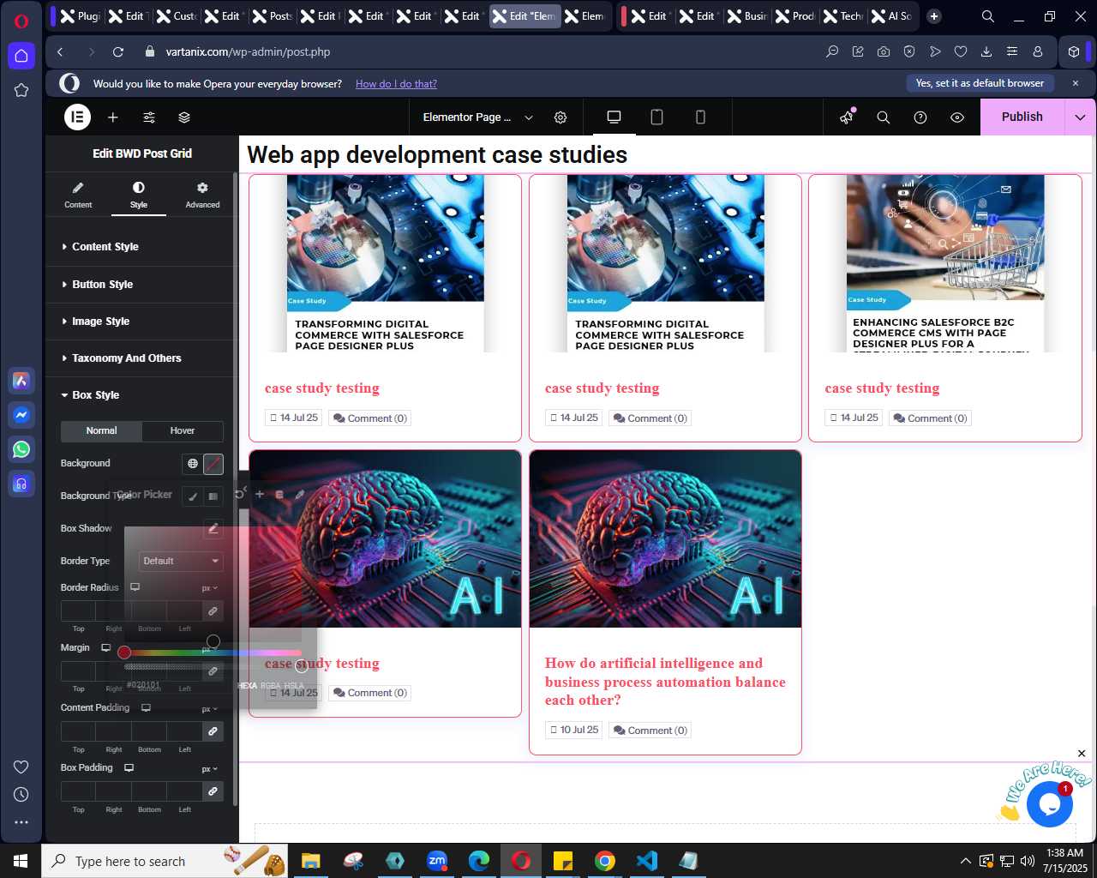Open What's New megaphone icon
Viewport: 1097px width, 878px height.
point(847,117)
